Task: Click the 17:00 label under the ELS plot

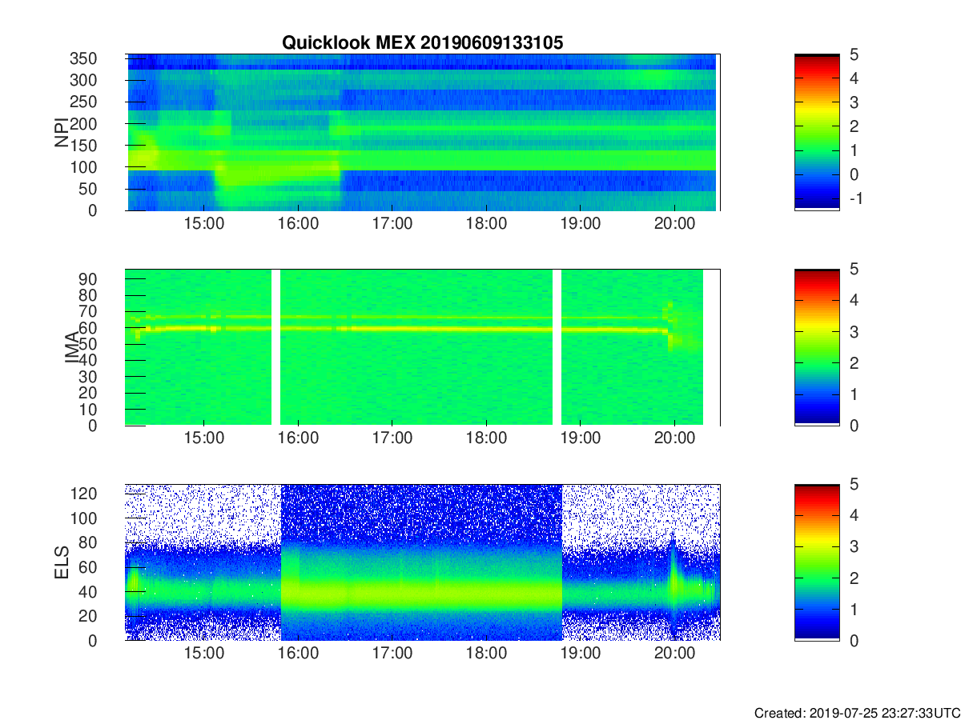Action: pos(392,654)
